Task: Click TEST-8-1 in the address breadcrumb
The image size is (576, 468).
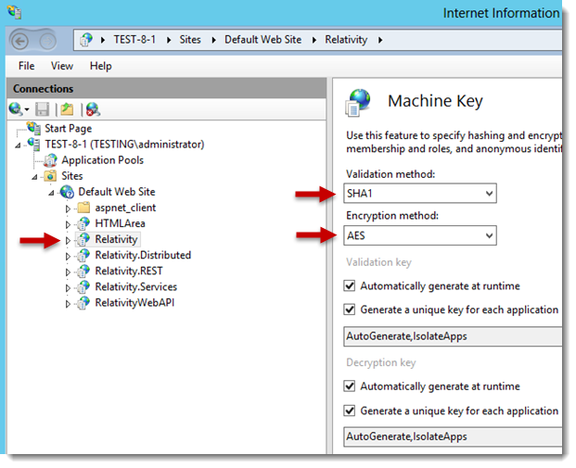Action: pyautogui.click(x=135, y=40)
